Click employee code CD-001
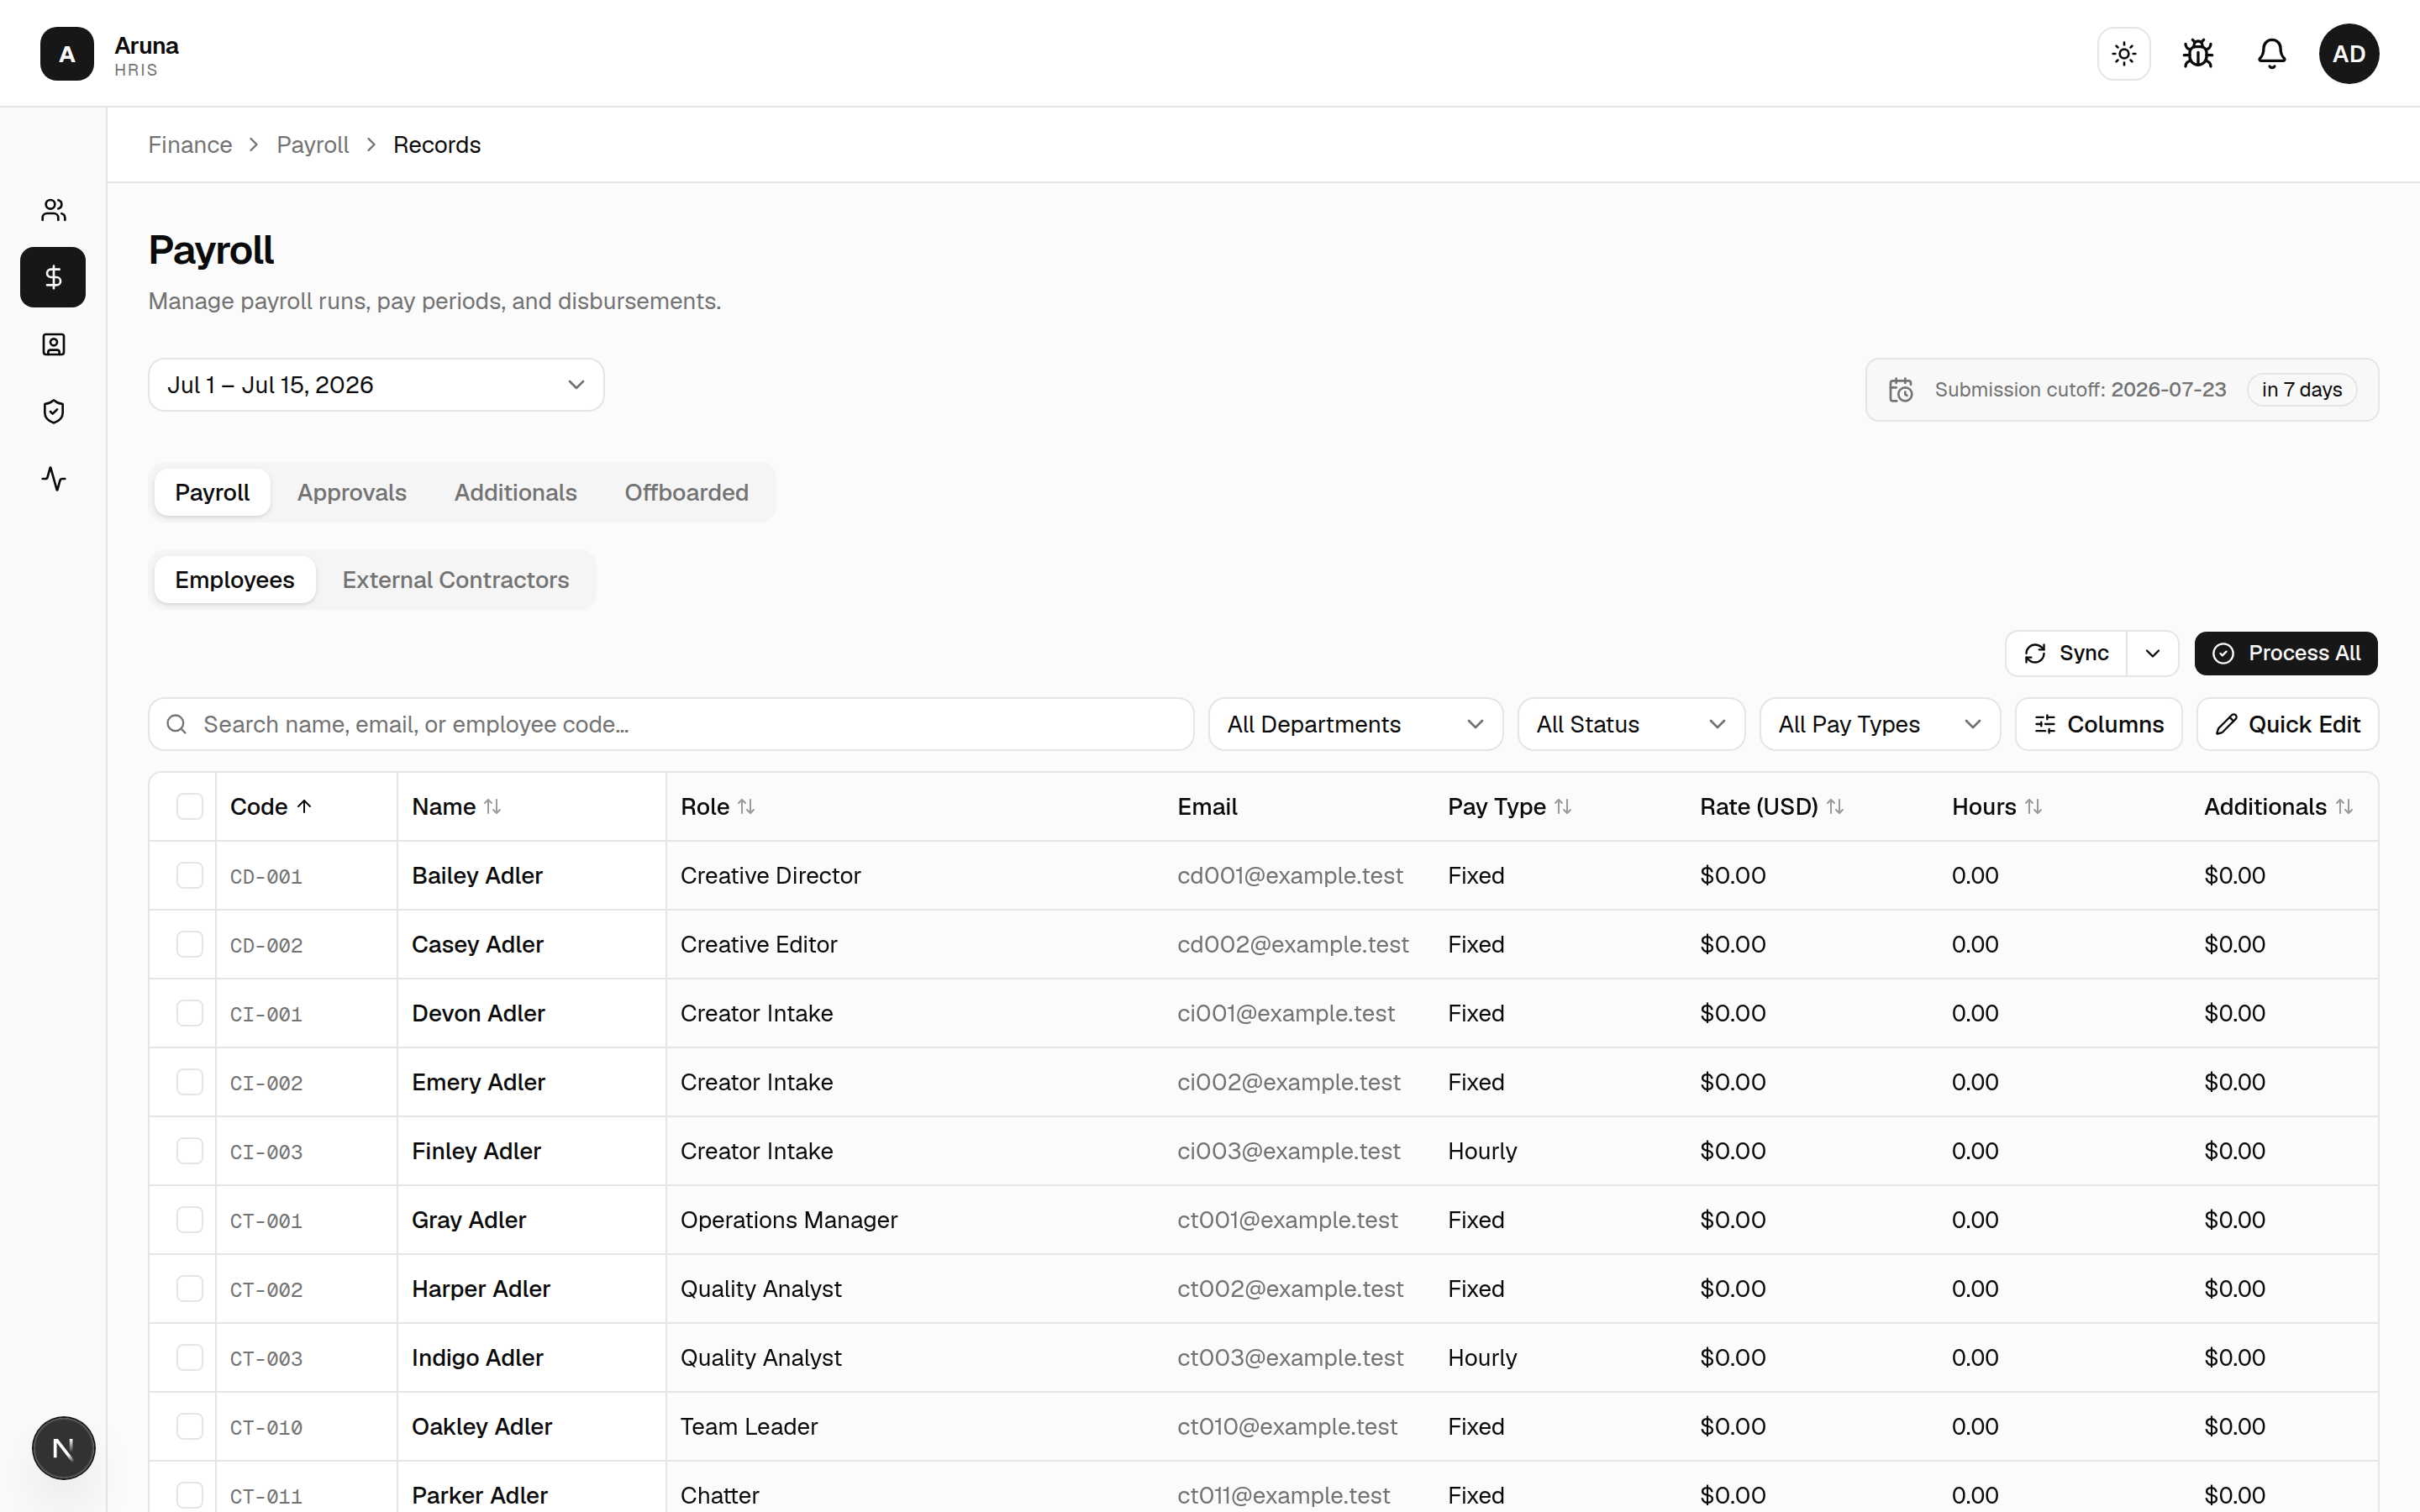 pos(266,877)
